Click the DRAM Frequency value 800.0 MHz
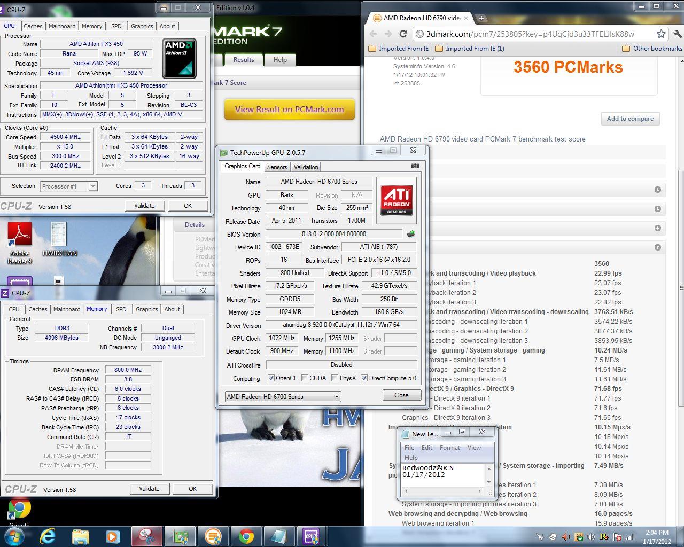 (128, 370)
